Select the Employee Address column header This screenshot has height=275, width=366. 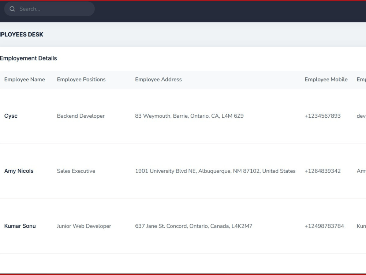[158, 80]
